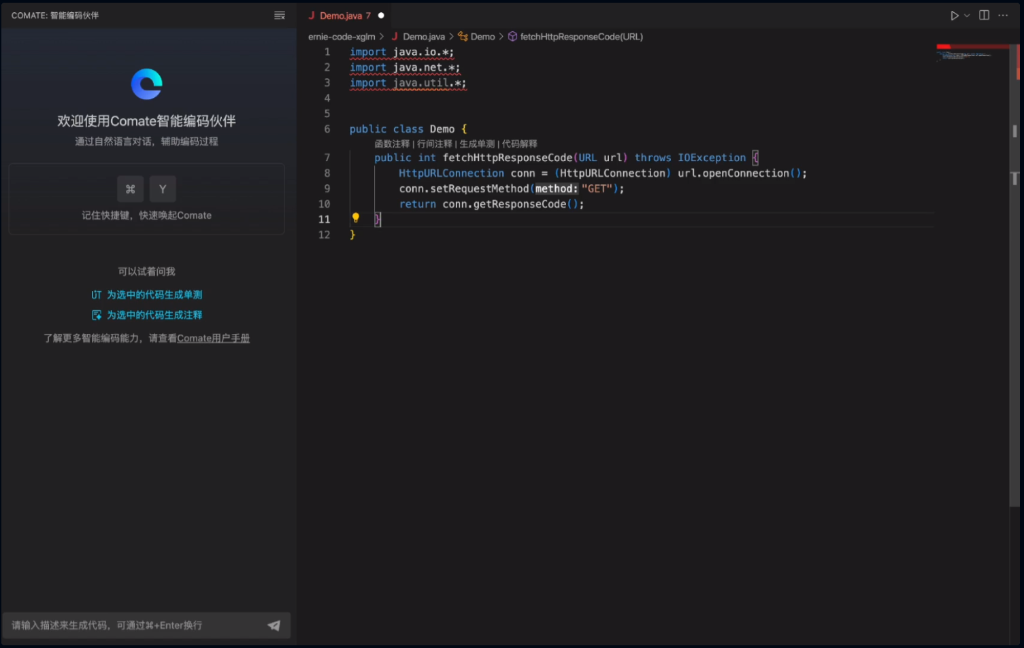The image size is (1024, 648).
Task: Click the Comate logo
Action: point(147,84)
